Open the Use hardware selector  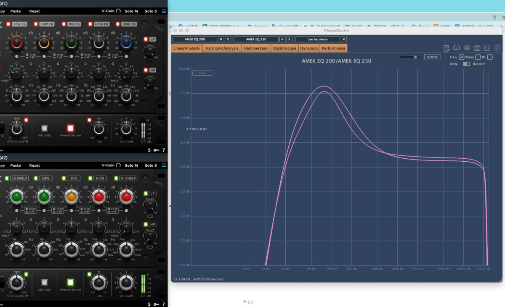tap(318, 39)
